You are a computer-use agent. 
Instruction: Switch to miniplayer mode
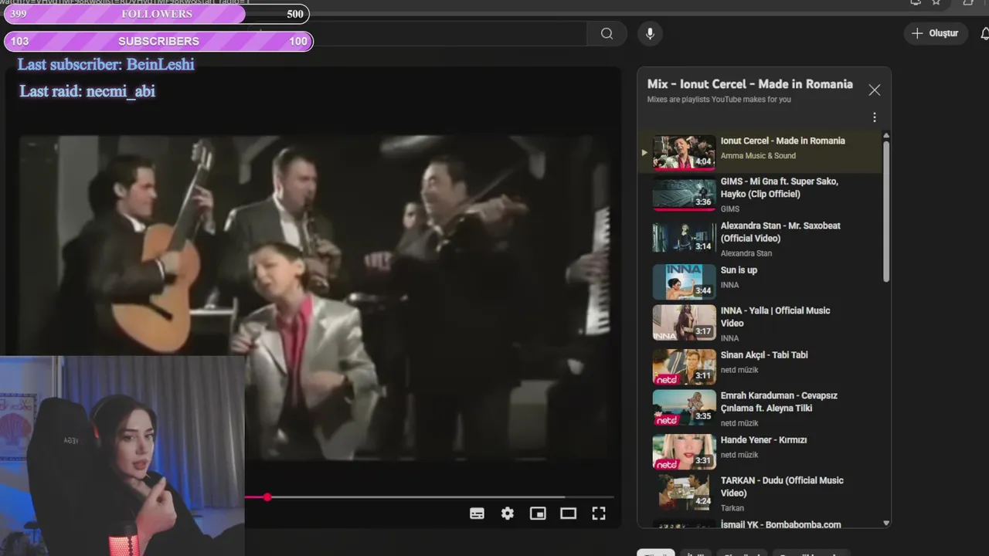[538, 514]
